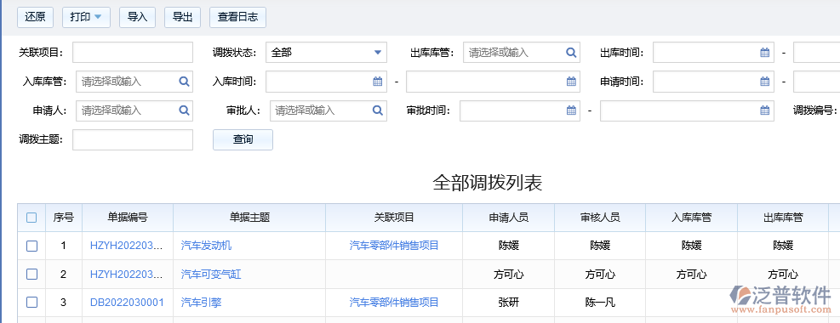Click search icon in 申请人 field

click(184, 110)
